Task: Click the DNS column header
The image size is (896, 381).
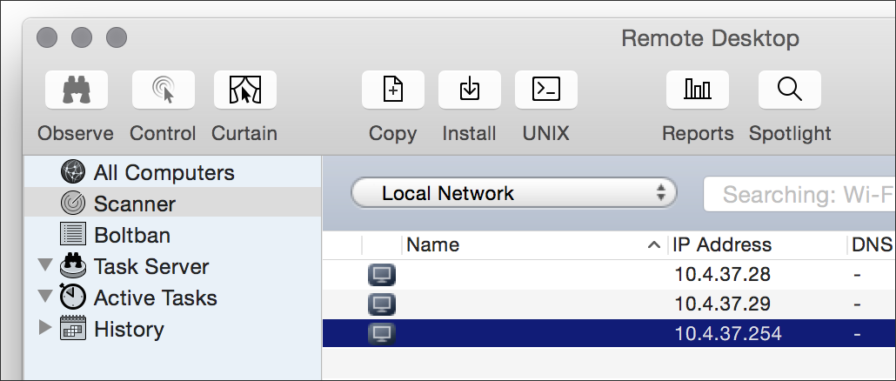Action: 872,245
